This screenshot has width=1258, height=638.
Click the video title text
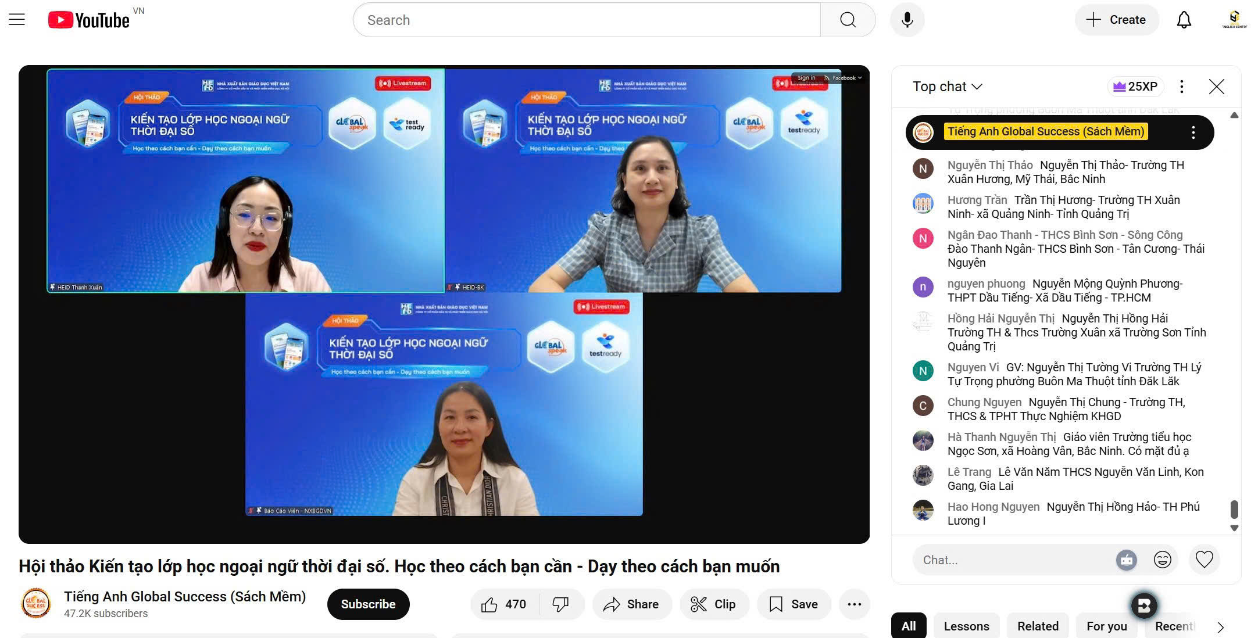point(399,567)
